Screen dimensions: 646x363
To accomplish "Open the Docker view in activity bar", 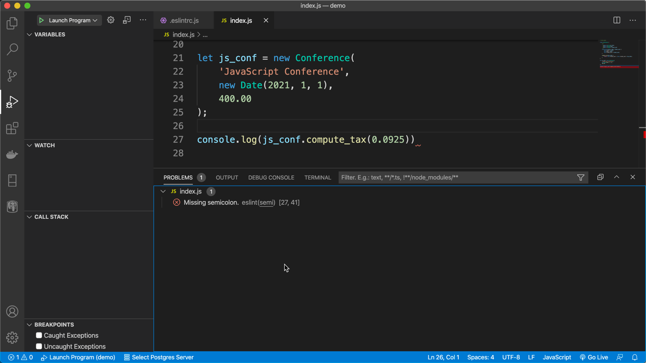I will 12,155.
